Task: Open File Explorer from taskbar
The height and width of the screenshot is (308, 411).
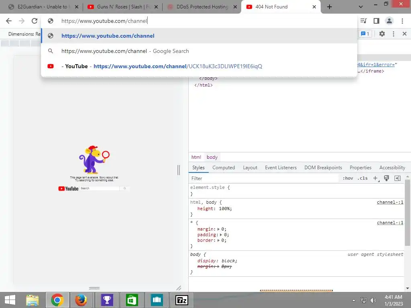Action: click(x=32, y=300)
